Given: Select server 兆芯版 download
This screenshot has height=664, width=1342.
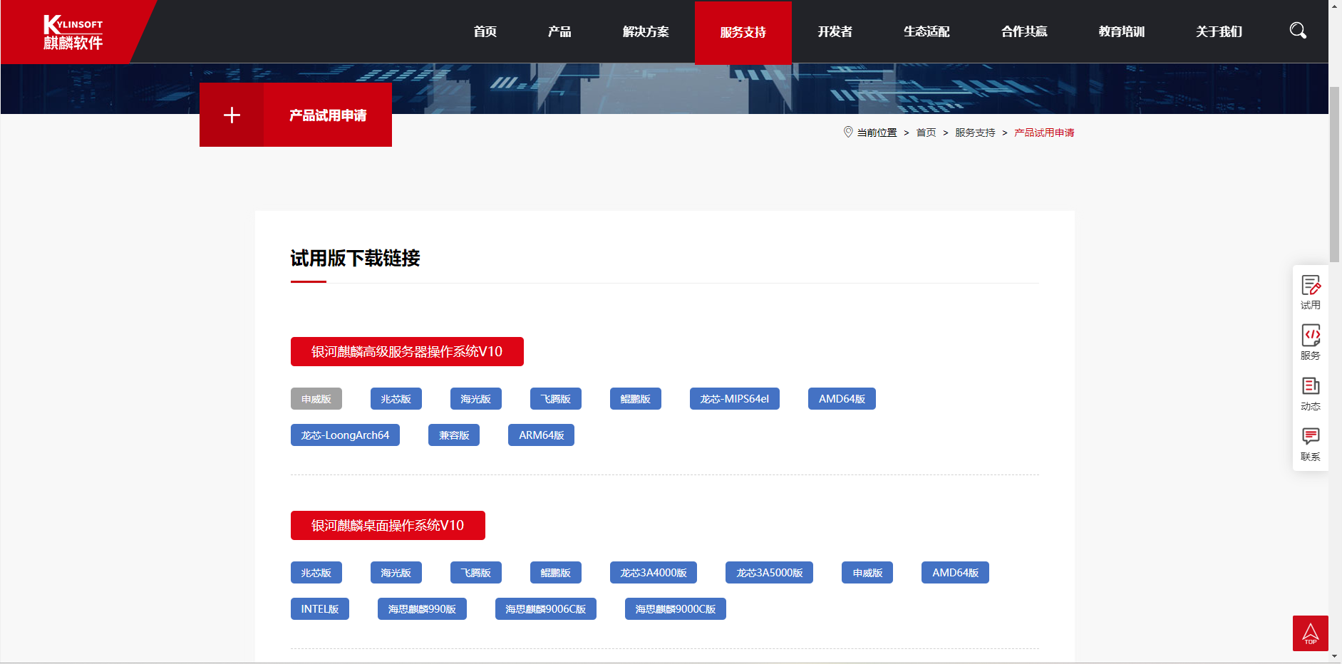Looking at the screenshot, I should 396,399.
